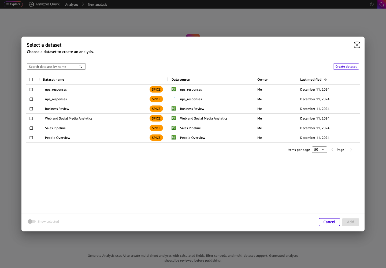Sort by Last modified column header
The width and height of the screenshot is (386, 268).
coord(311,80)
